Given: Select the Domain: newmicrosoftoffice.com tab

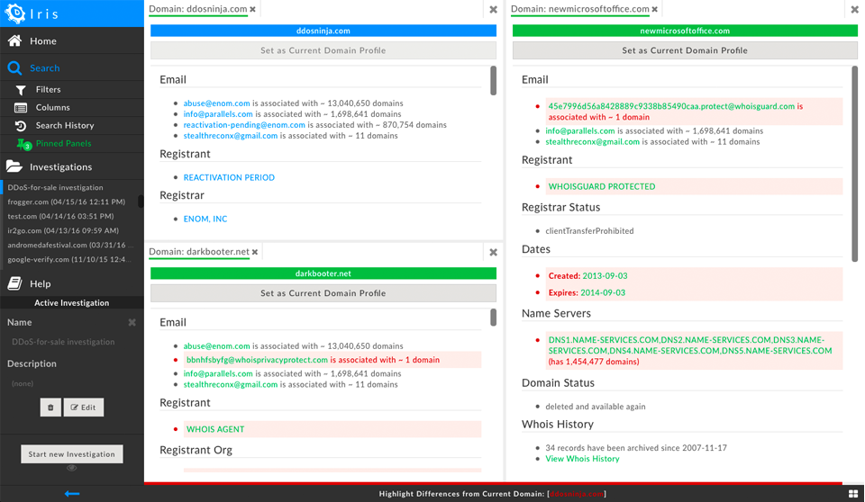Looking at the screenshot, I should [579, 9].
